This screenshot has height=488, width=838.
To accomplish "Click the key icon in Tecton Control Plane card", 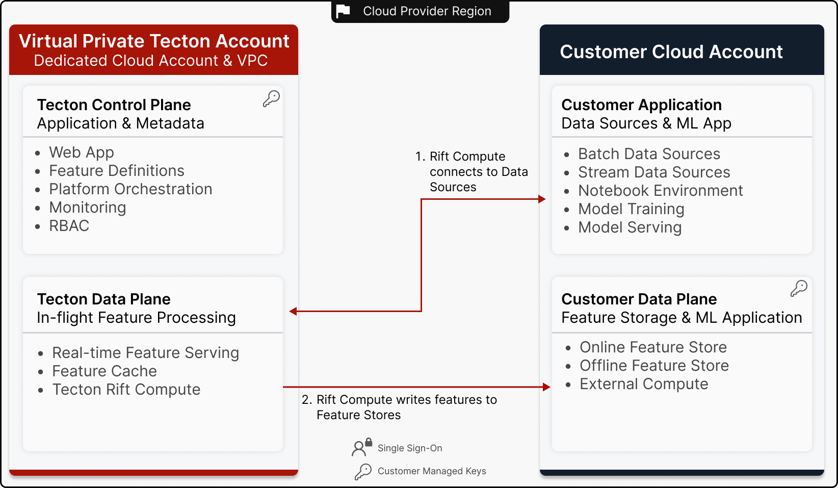I will (x=271, y=98).
